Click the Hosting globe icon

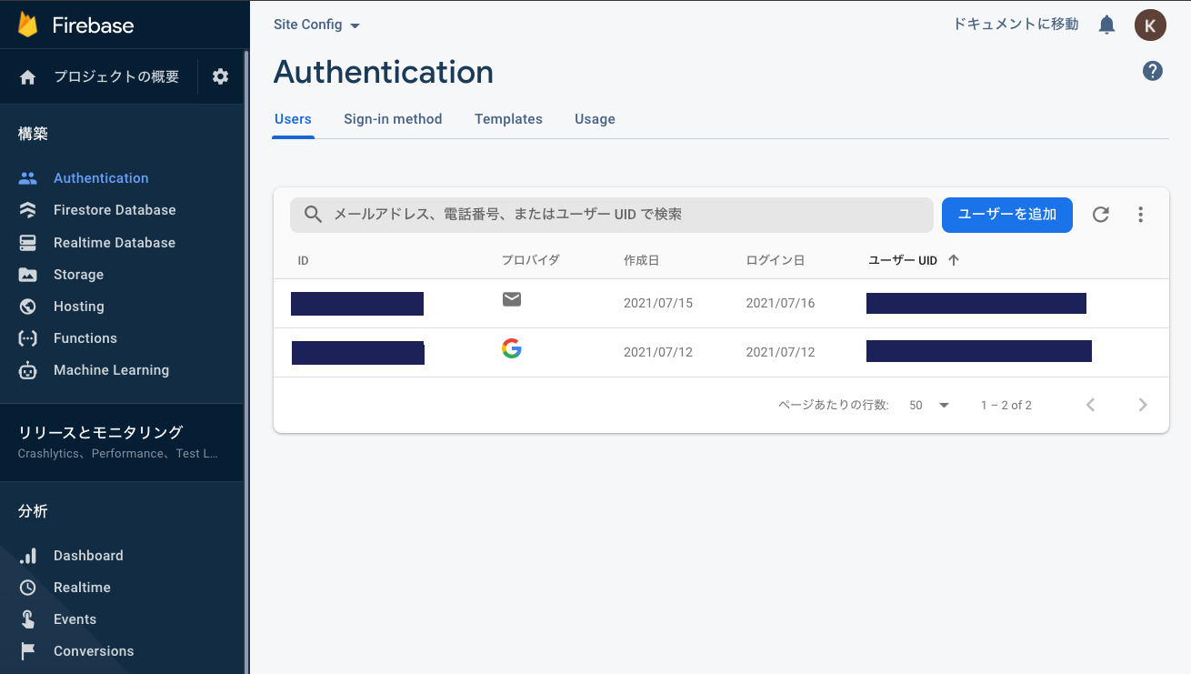click(x=28, y=307)
